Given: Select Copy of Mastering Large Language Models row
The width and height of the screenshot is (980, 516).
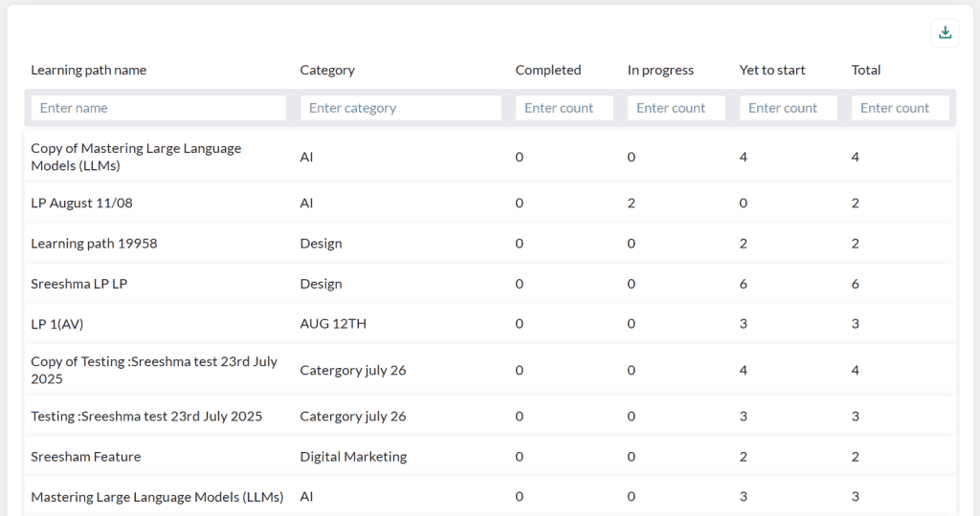Looking at the screenshot, I should [x=490, y=157].
